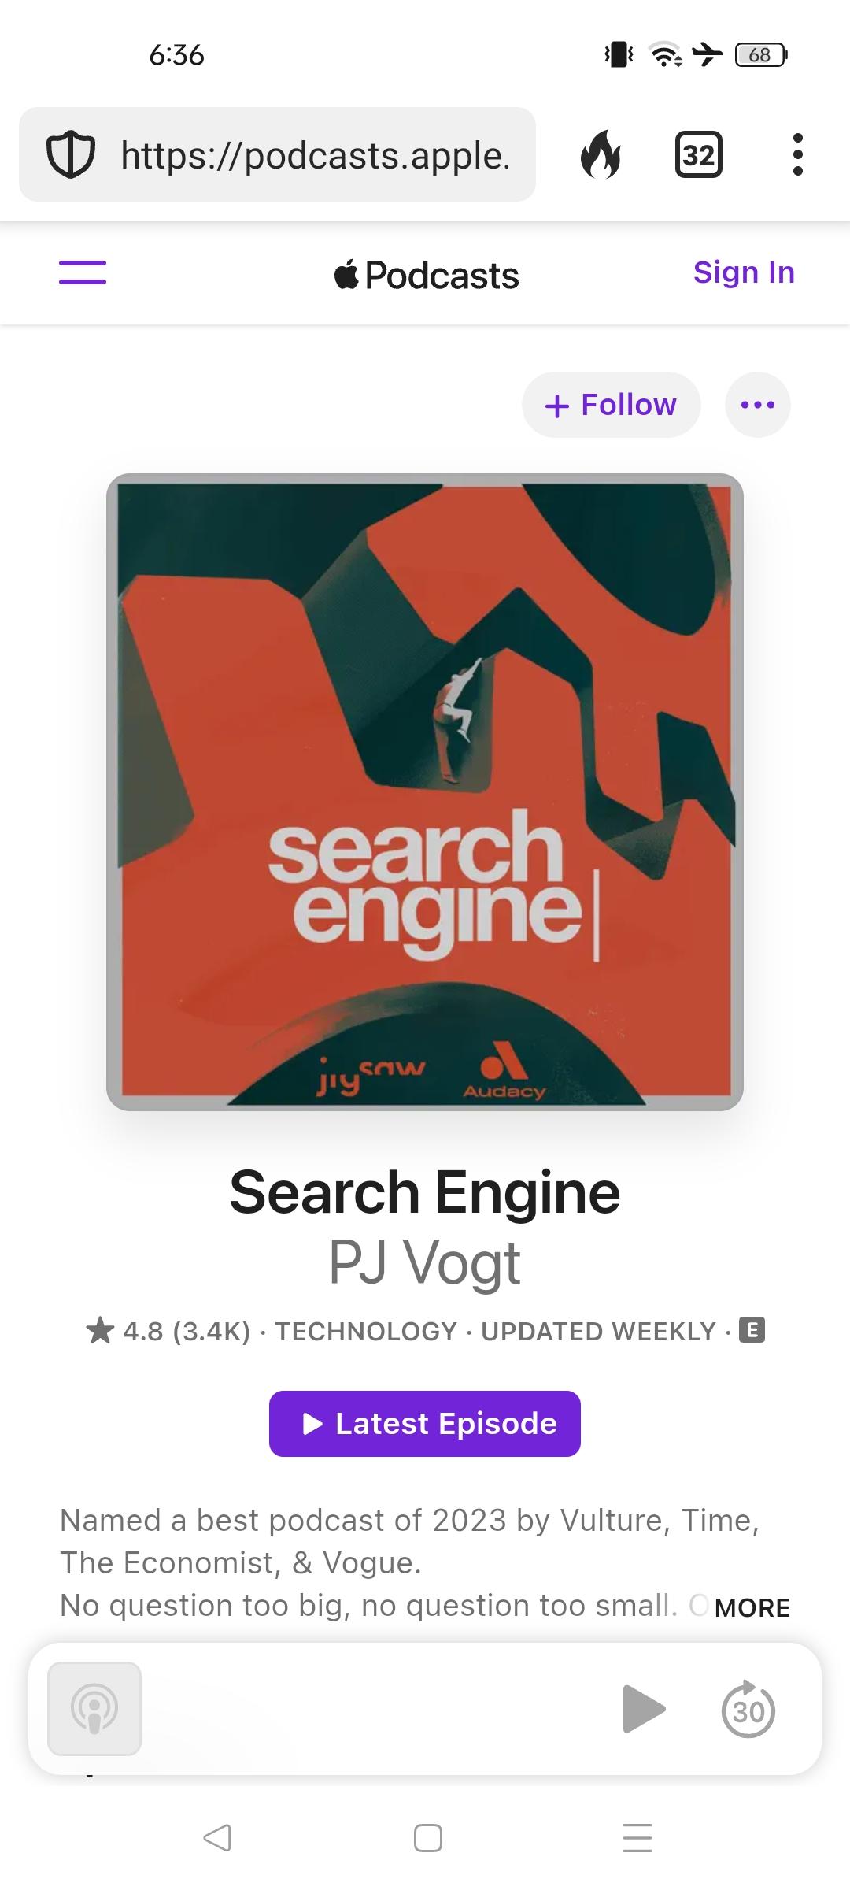
Task: Tap the browser shield tracking-protection icon
Action: [x=71, y=155]
